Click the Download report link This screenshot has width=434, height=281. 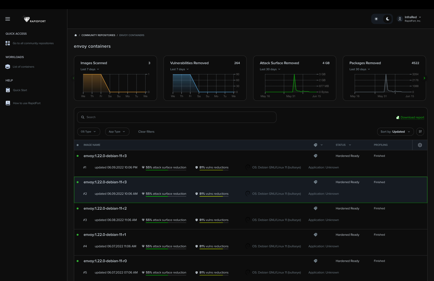412,117
